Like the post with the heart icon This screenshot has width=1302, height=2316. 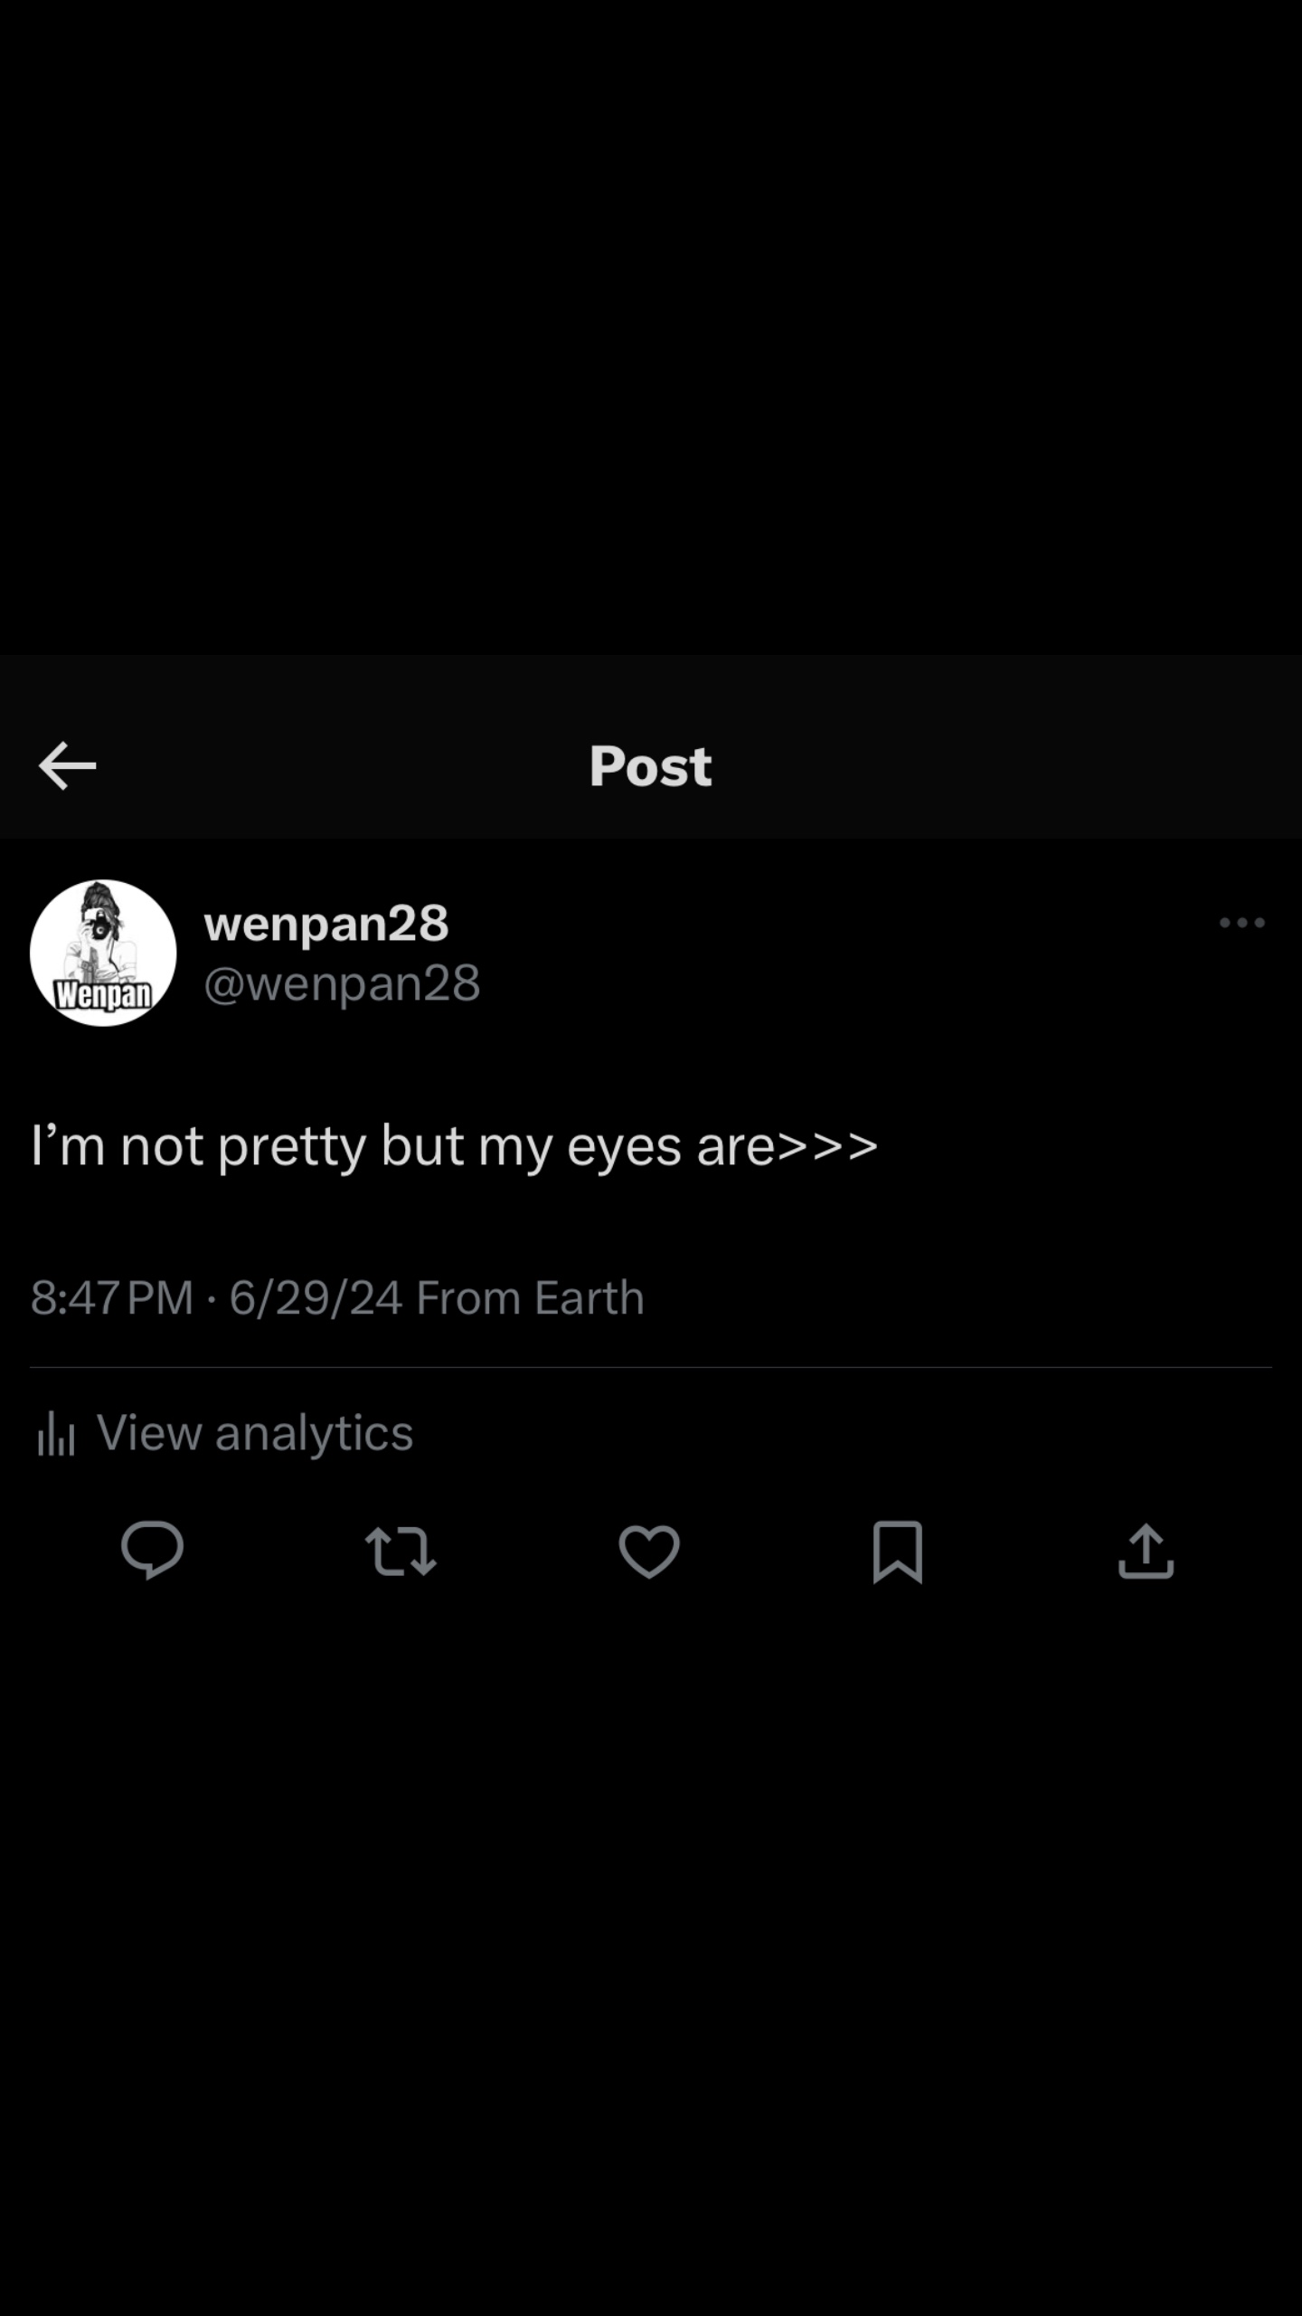[649, 1551]
